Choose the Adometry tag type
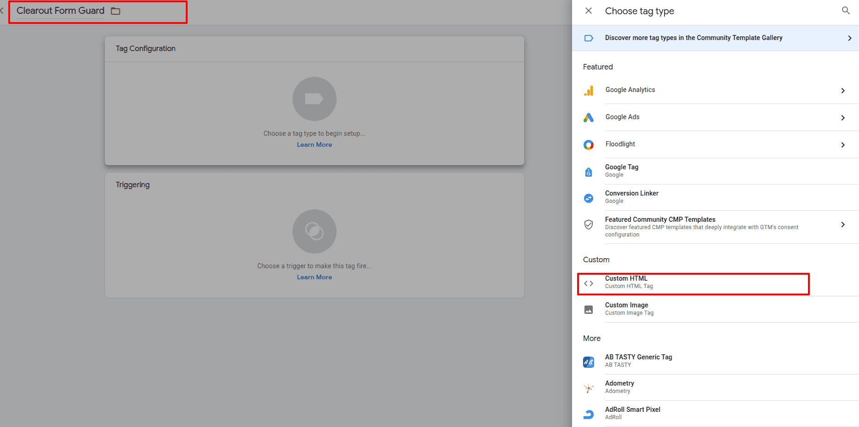 tap(619, 387)
